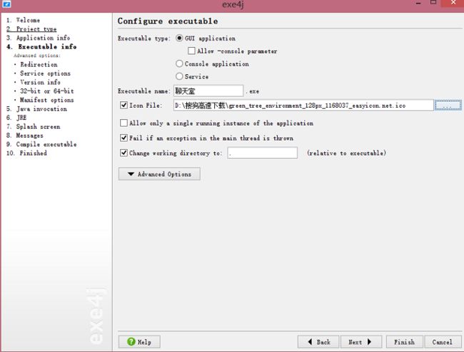Minimize the exe4j window
Screen dimensions: 464x352
418,4
